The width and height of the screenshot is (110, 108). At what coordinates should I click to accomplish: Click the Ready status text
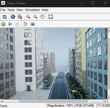coord(4,106)
